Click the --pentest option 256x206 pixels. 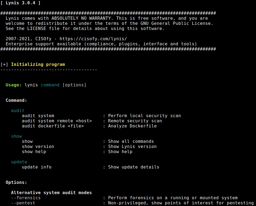point(23,203)
